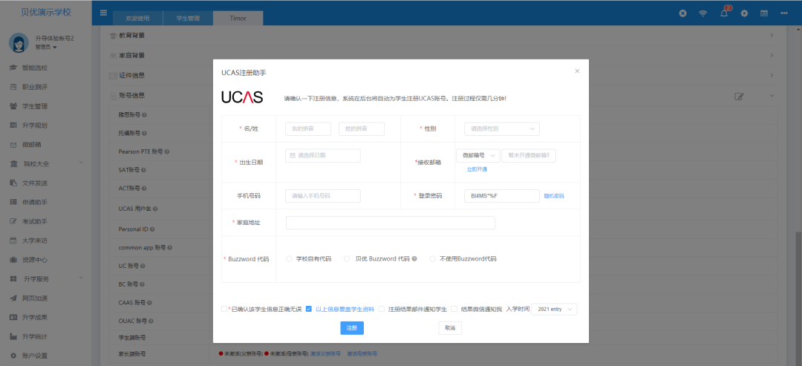This screenshot has width=802, height=366.
Task: Click the 升学成果 sidebar icon
Action: click(x=14, y=318)
